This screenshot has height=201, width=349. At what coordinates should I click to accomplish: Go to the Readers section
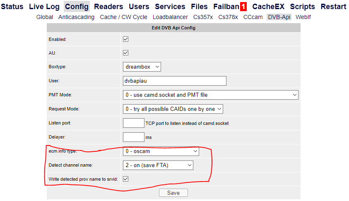coord(108,7)
